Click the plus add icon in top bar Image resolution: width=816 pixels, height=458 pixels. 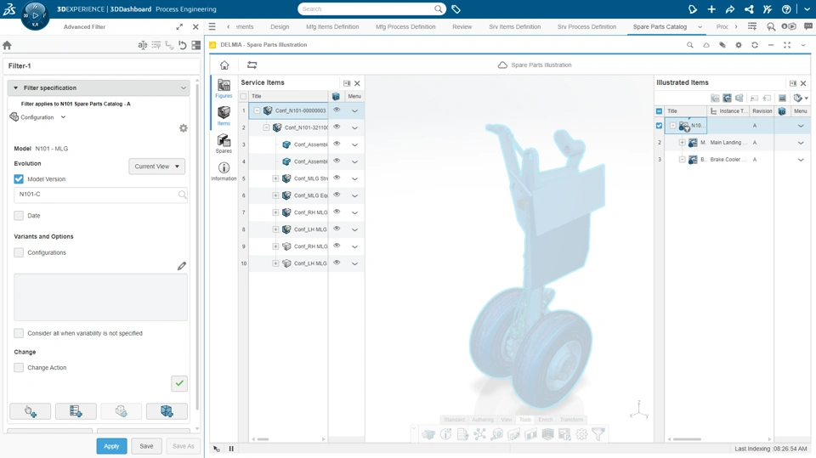(x=711, y=9)
